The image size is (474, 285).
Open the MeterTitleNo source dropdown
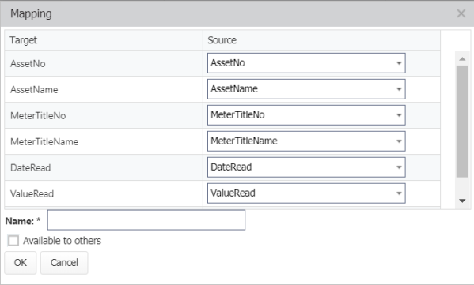(306, 115)
